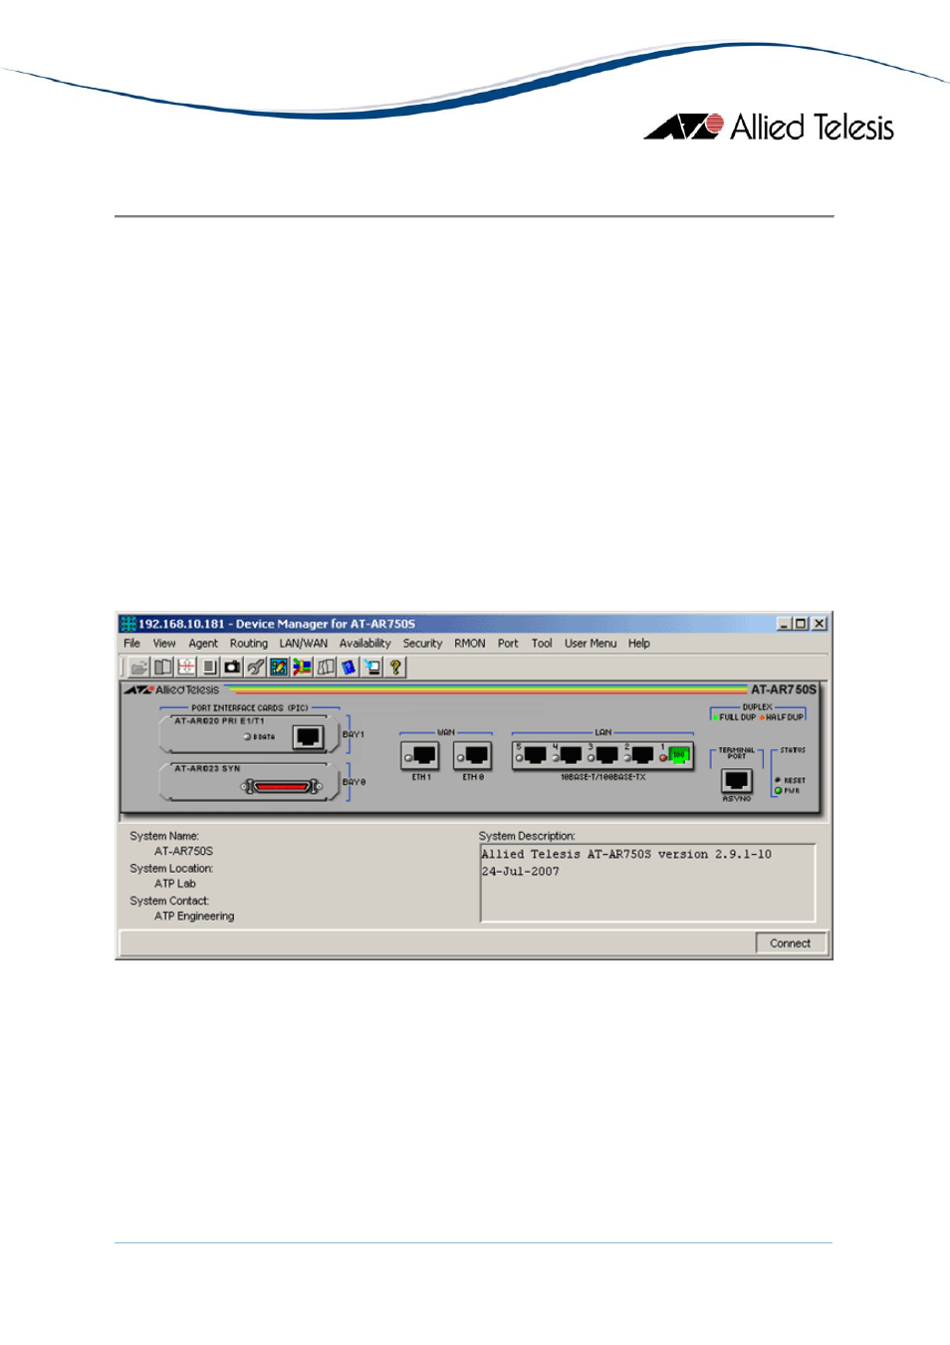Select the AT-AR020 PRI E1/T1 RJ45 port
Screen dimensions: 950x1345
pyautogui.click(x=308, y=737)
